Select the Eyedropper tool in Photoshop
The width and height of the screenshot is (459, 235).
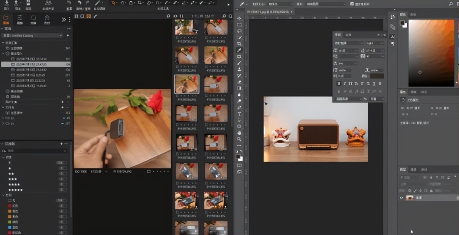(x=239, y=50)
